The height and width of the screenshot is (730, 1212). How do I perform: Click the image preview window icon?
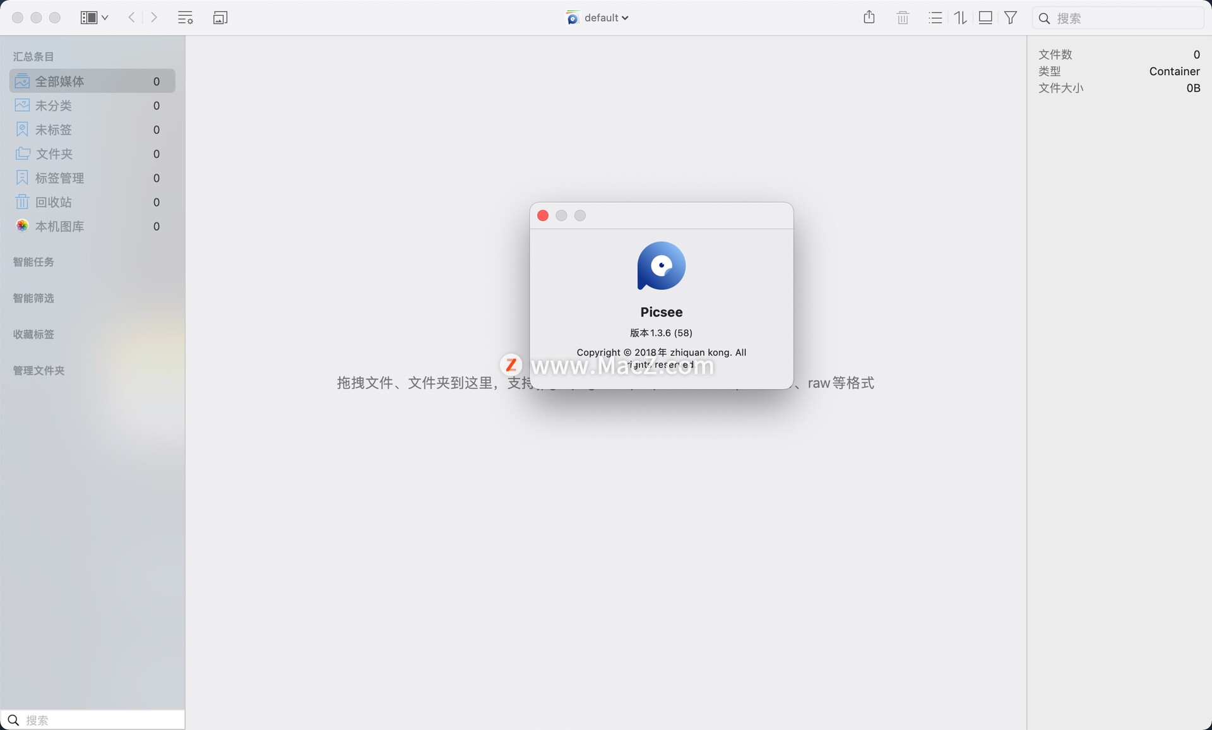(x=220, y=18)
